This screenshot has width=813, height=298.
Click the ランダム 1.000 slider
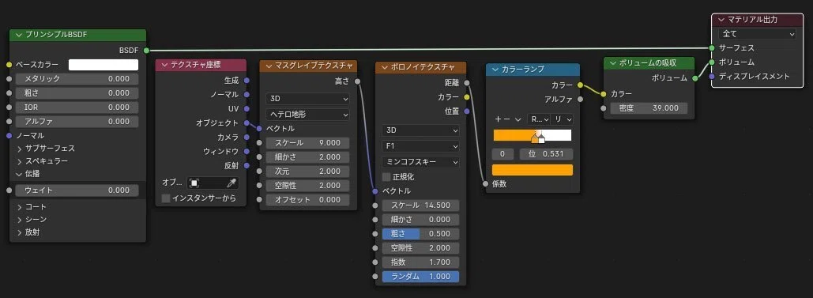point(420,276)
